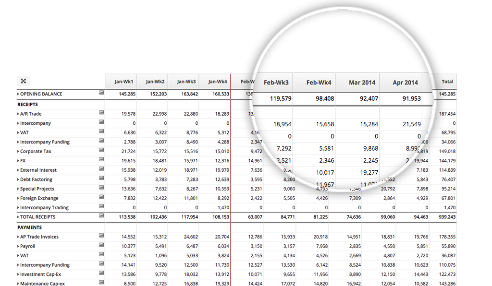Viewport: 492px width, 286px height.
Task: Expand the Debt Factoring row
Action: coord(18,180)
